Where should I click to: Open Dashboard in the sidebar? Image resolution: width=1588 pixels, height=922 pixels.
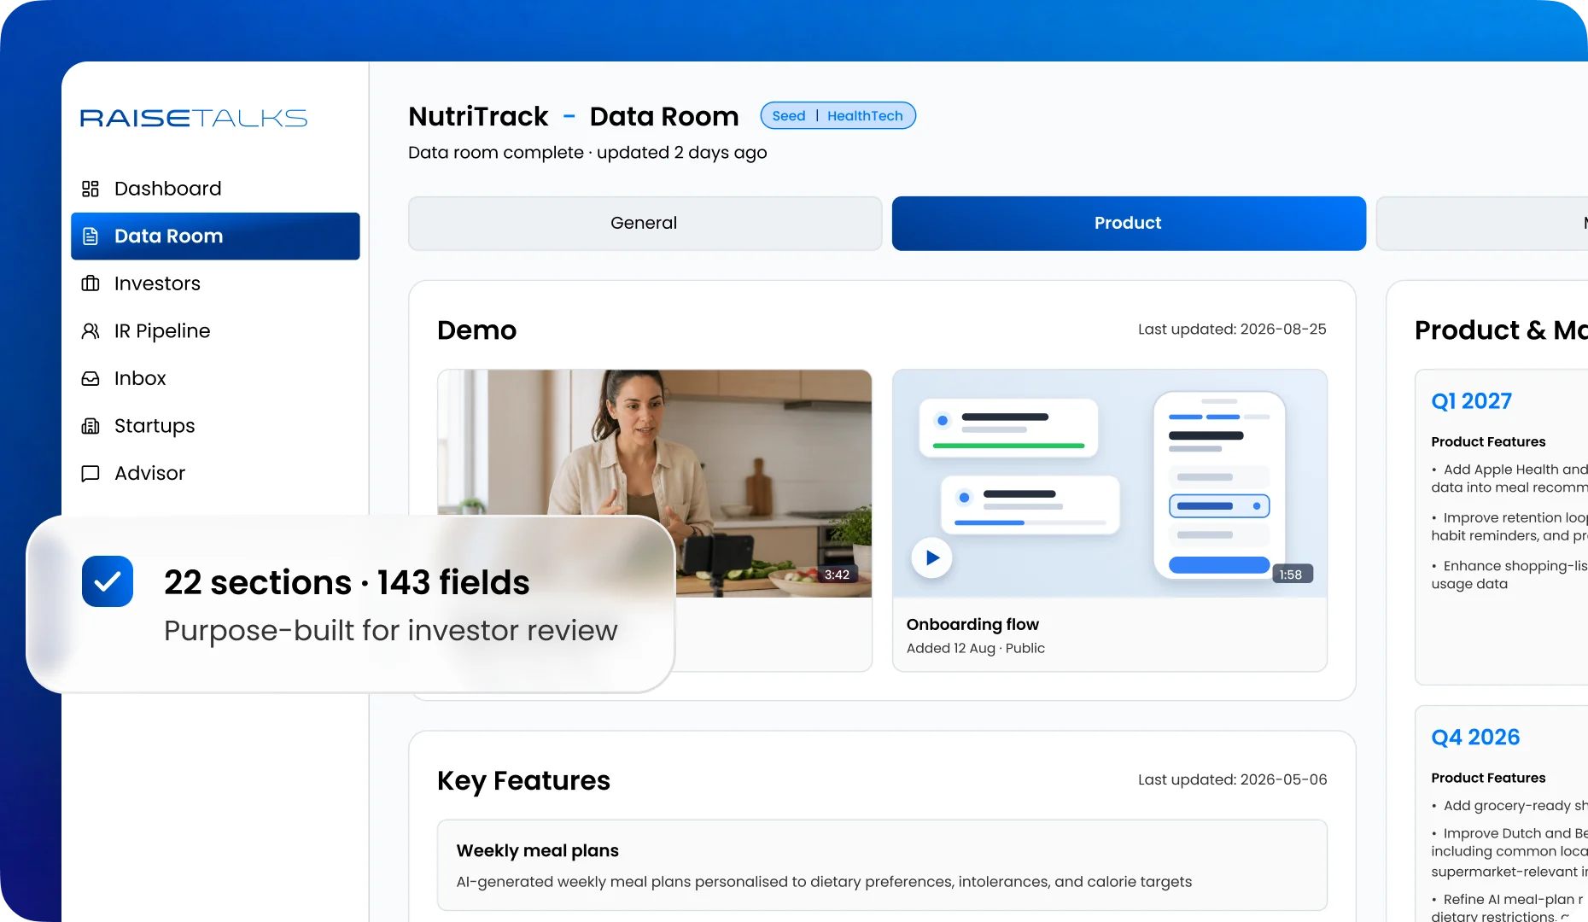[215, 189]
